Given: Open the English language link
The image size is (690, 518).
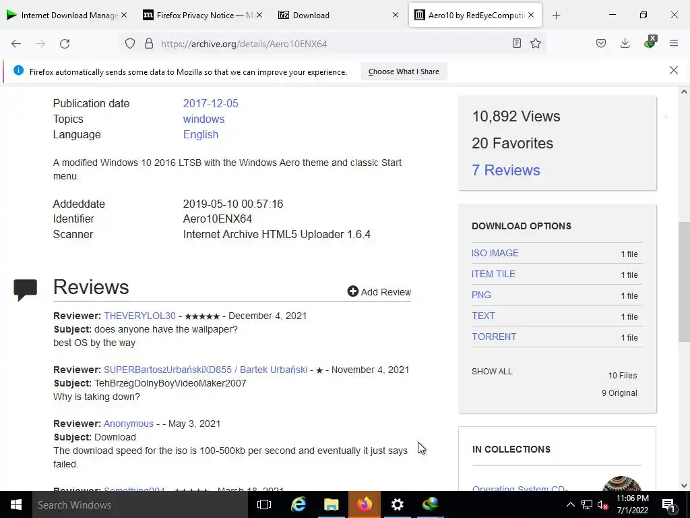Looking at the screenshot, I should 201,134.
